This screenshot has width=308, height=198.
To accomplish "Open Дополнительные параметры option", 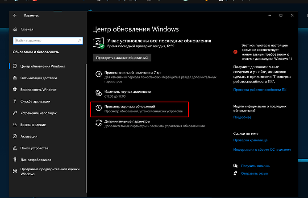I will pyautogui.click(x=127, y=121).
